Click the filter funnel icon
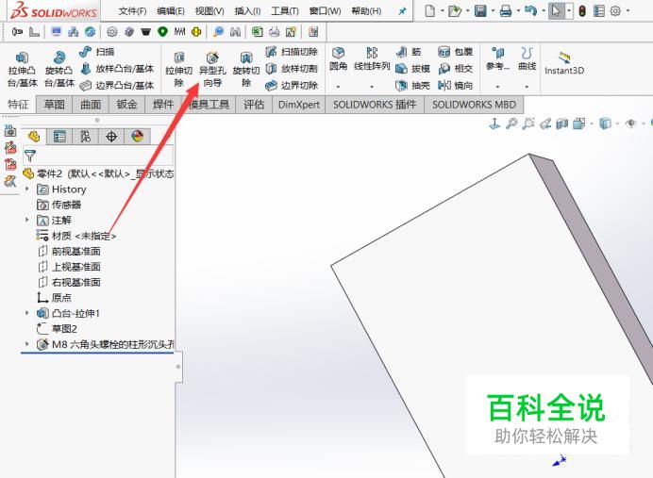 click(x=30, y=156)
